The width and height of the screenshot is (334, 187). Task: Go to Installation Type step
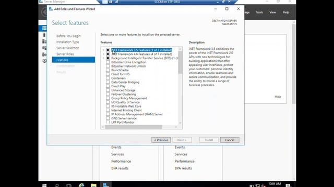click(x=67, y=42)
